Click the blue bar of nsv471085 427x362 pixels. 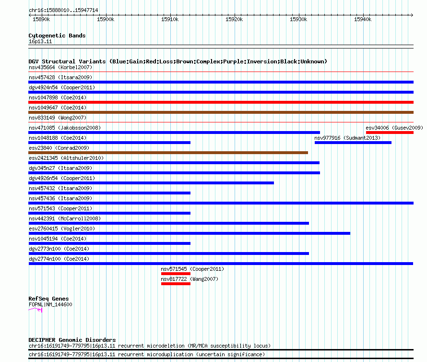point(174,133)
